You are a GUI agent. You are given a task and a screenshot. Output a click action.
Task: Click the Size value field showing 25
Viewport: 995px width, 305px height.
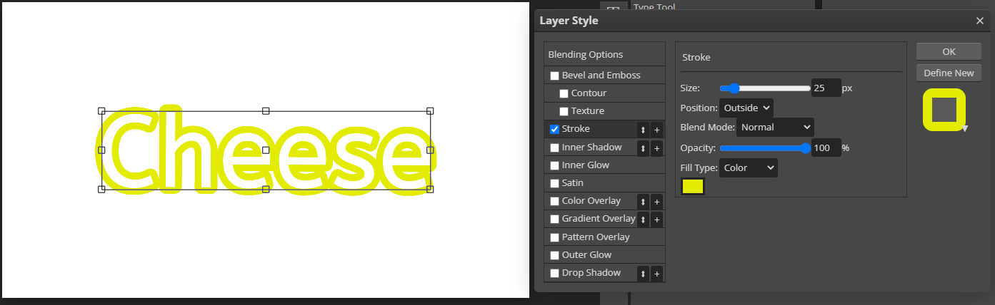[x=826, y=88]
